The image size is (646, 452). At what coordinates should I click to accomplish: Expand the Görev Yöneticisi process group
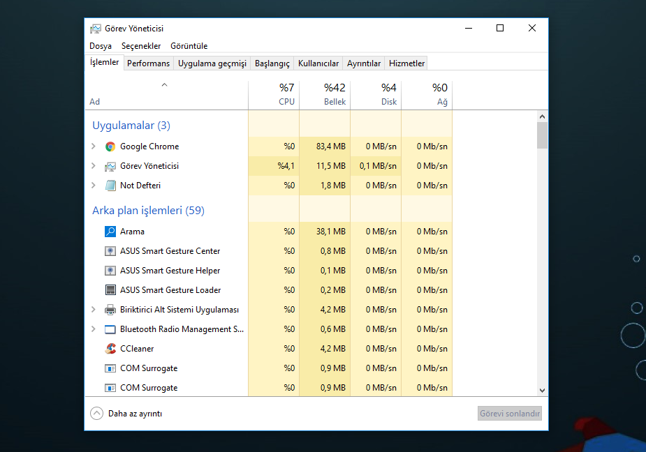(94, 166)
